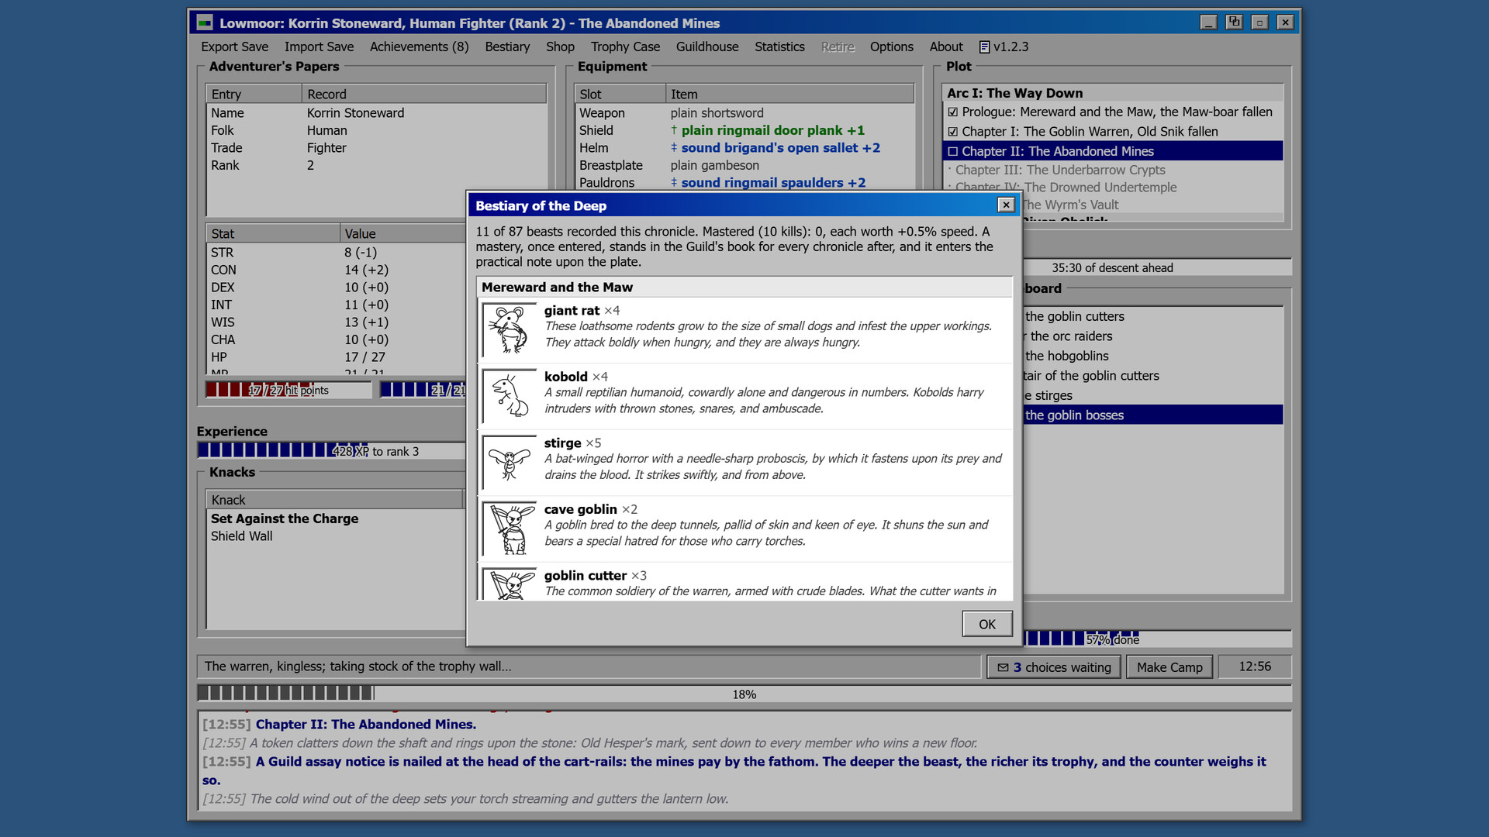Click the application icon in title bar
Viewport: 1489px width, 837px height.
coord(205,23)
